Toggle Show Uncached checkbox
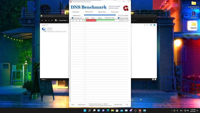Screen dimensions: 200x113 118,18
